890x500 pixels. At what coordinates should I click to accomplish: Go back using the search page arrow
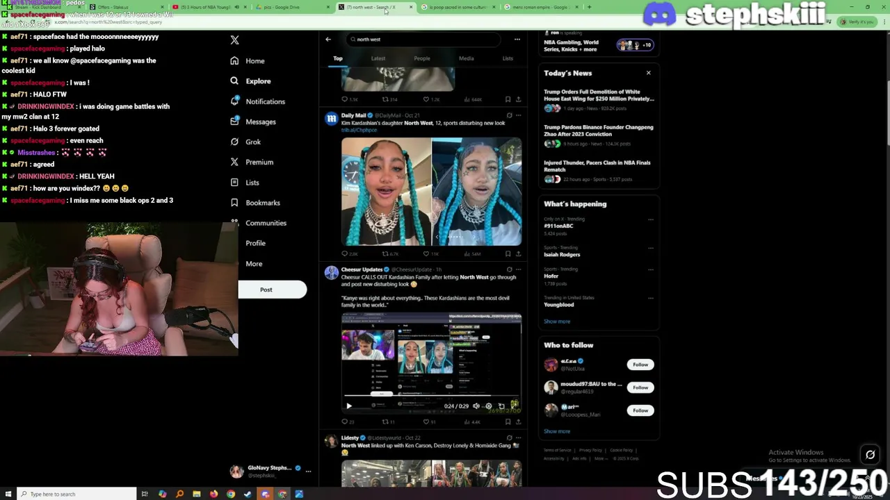click(328, 39)
